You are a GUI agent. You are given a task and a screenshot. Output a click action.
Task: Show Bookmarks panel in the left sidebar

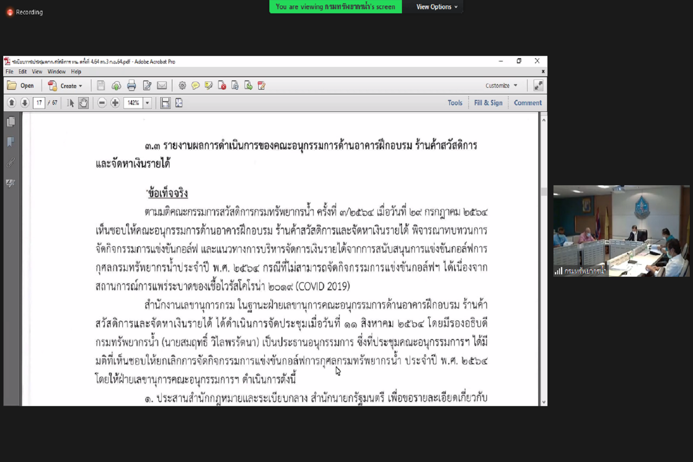coord(11,142)
